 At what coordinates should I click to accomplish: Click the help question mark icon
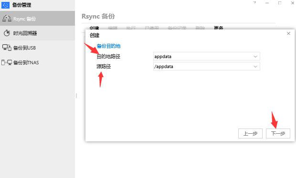click(x=254, y=3)
